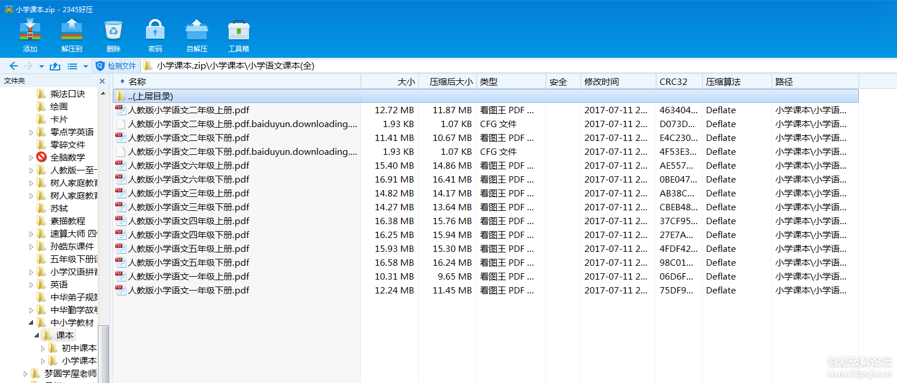Sort by the 类型 column header
Image resolution: width=897 pixels, height=383 pixels.
coord(511,81)
